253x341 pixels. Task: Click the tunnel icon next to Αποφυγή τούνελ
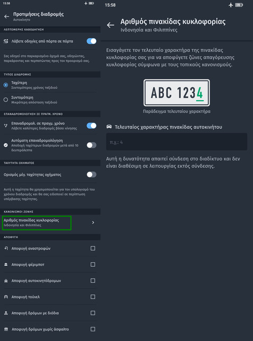[6, 297]
